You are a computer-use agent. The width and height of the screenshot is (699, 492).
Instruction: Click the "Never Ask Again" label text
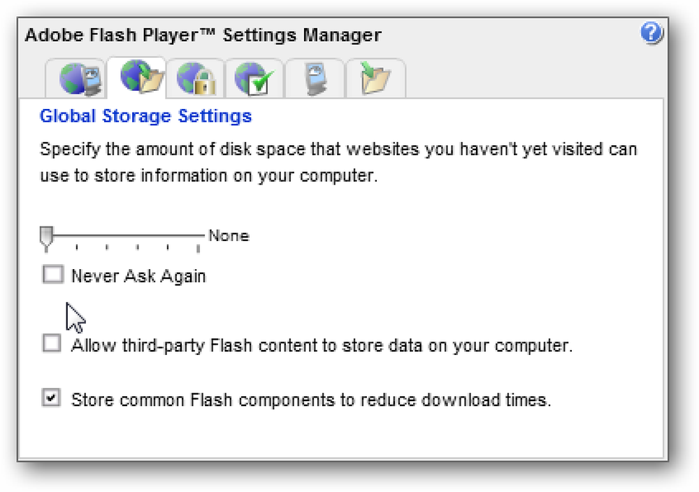coord(138,276)
